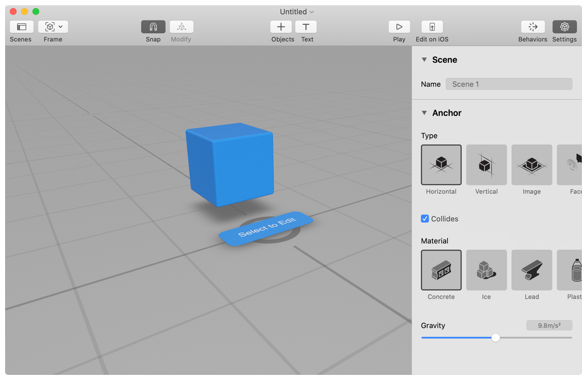This screenshot has width=587, height=380.
Task: Show the Scenes sidebar
Action: click(x=21, y=26)
